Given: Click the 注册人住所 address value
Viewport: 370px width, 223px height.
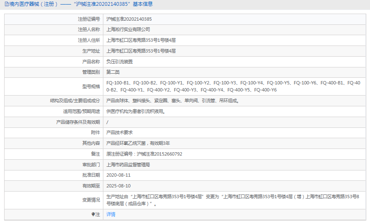Looking at the screenshot, I should 141,40.
